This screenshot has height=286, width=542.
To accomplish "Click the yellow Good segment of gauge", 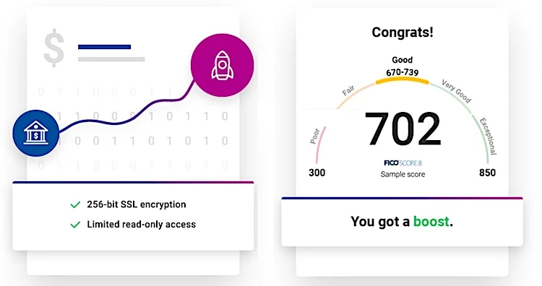I will 403,80.
